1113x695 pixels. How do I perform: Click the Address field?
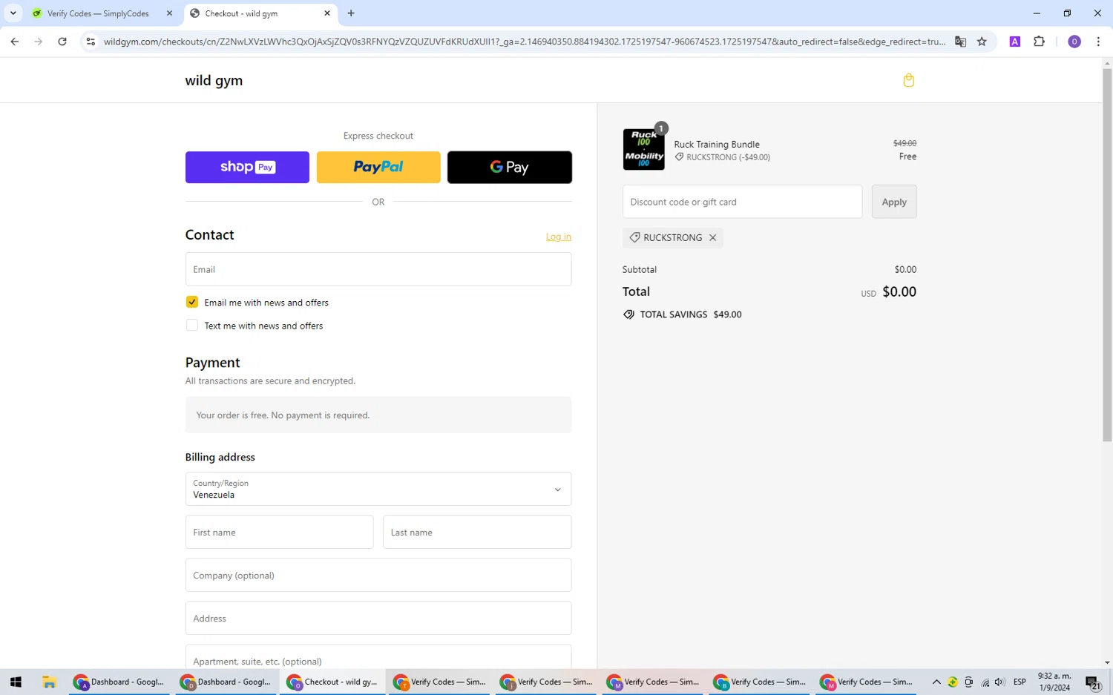coord(378,618)
